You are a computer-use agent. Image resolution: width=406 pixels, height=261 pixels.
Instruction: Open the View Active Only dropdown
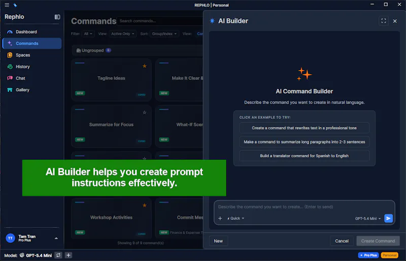click(x=123, y=34)
